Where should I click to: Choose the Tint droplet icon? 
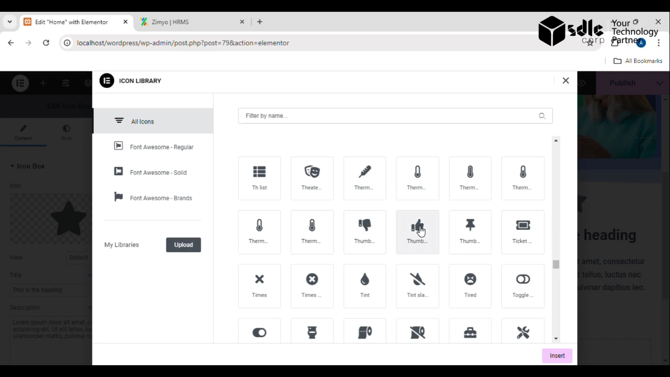(365, 286)
